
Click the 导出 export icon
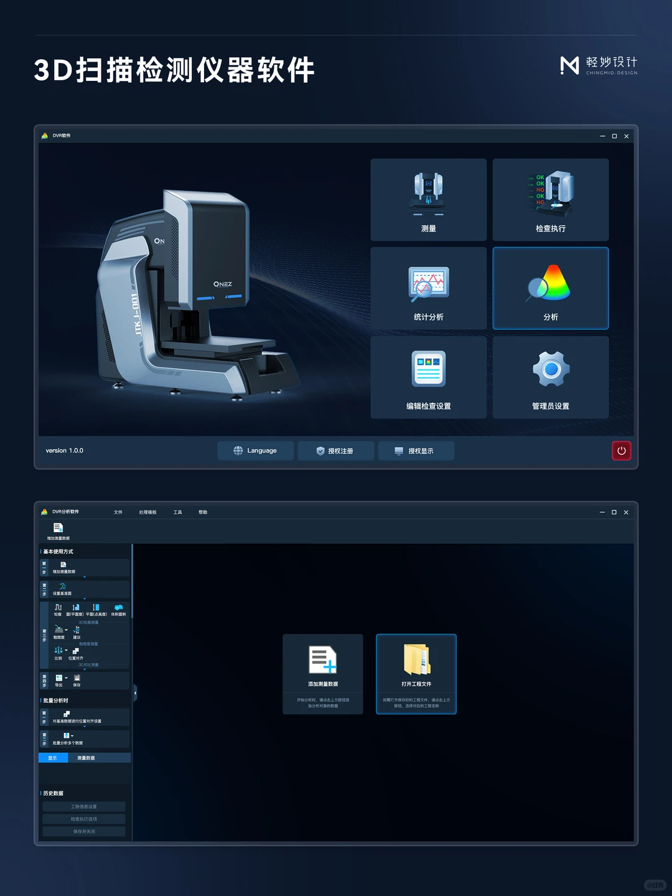pos(58,678)
